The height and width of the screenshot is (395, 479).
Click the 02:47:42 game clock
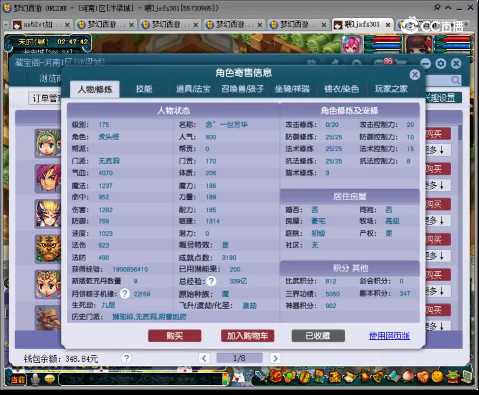(x=73, y=42)
